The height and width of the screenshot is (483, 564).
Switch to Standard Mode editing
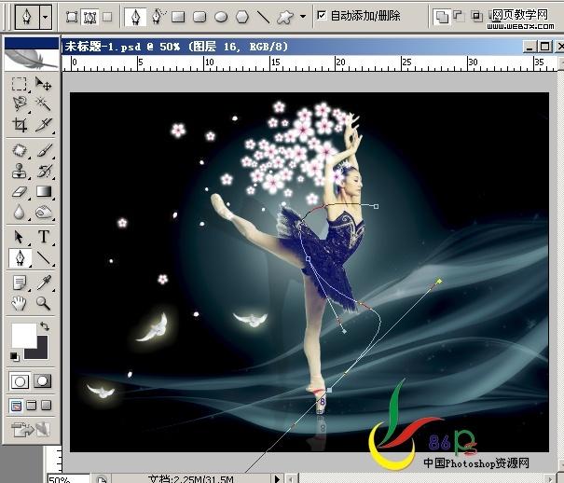tap(20, 381)
